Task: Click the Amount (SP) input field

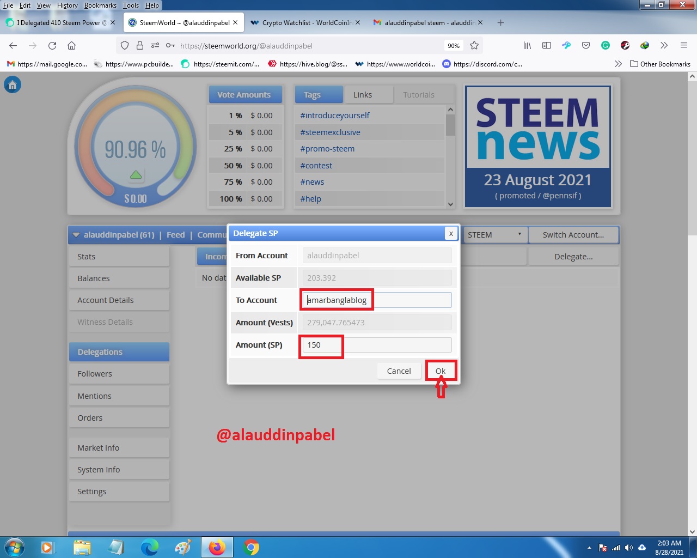Action: pos(377,345)
